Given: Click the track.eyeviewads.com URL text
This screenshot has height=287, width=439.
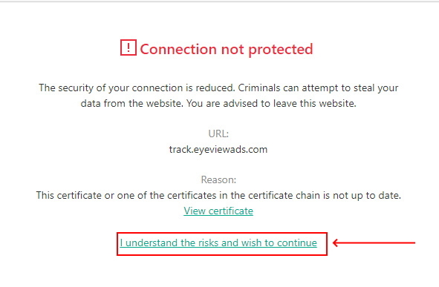Looking at the screenshot, I should pos(218,149).
